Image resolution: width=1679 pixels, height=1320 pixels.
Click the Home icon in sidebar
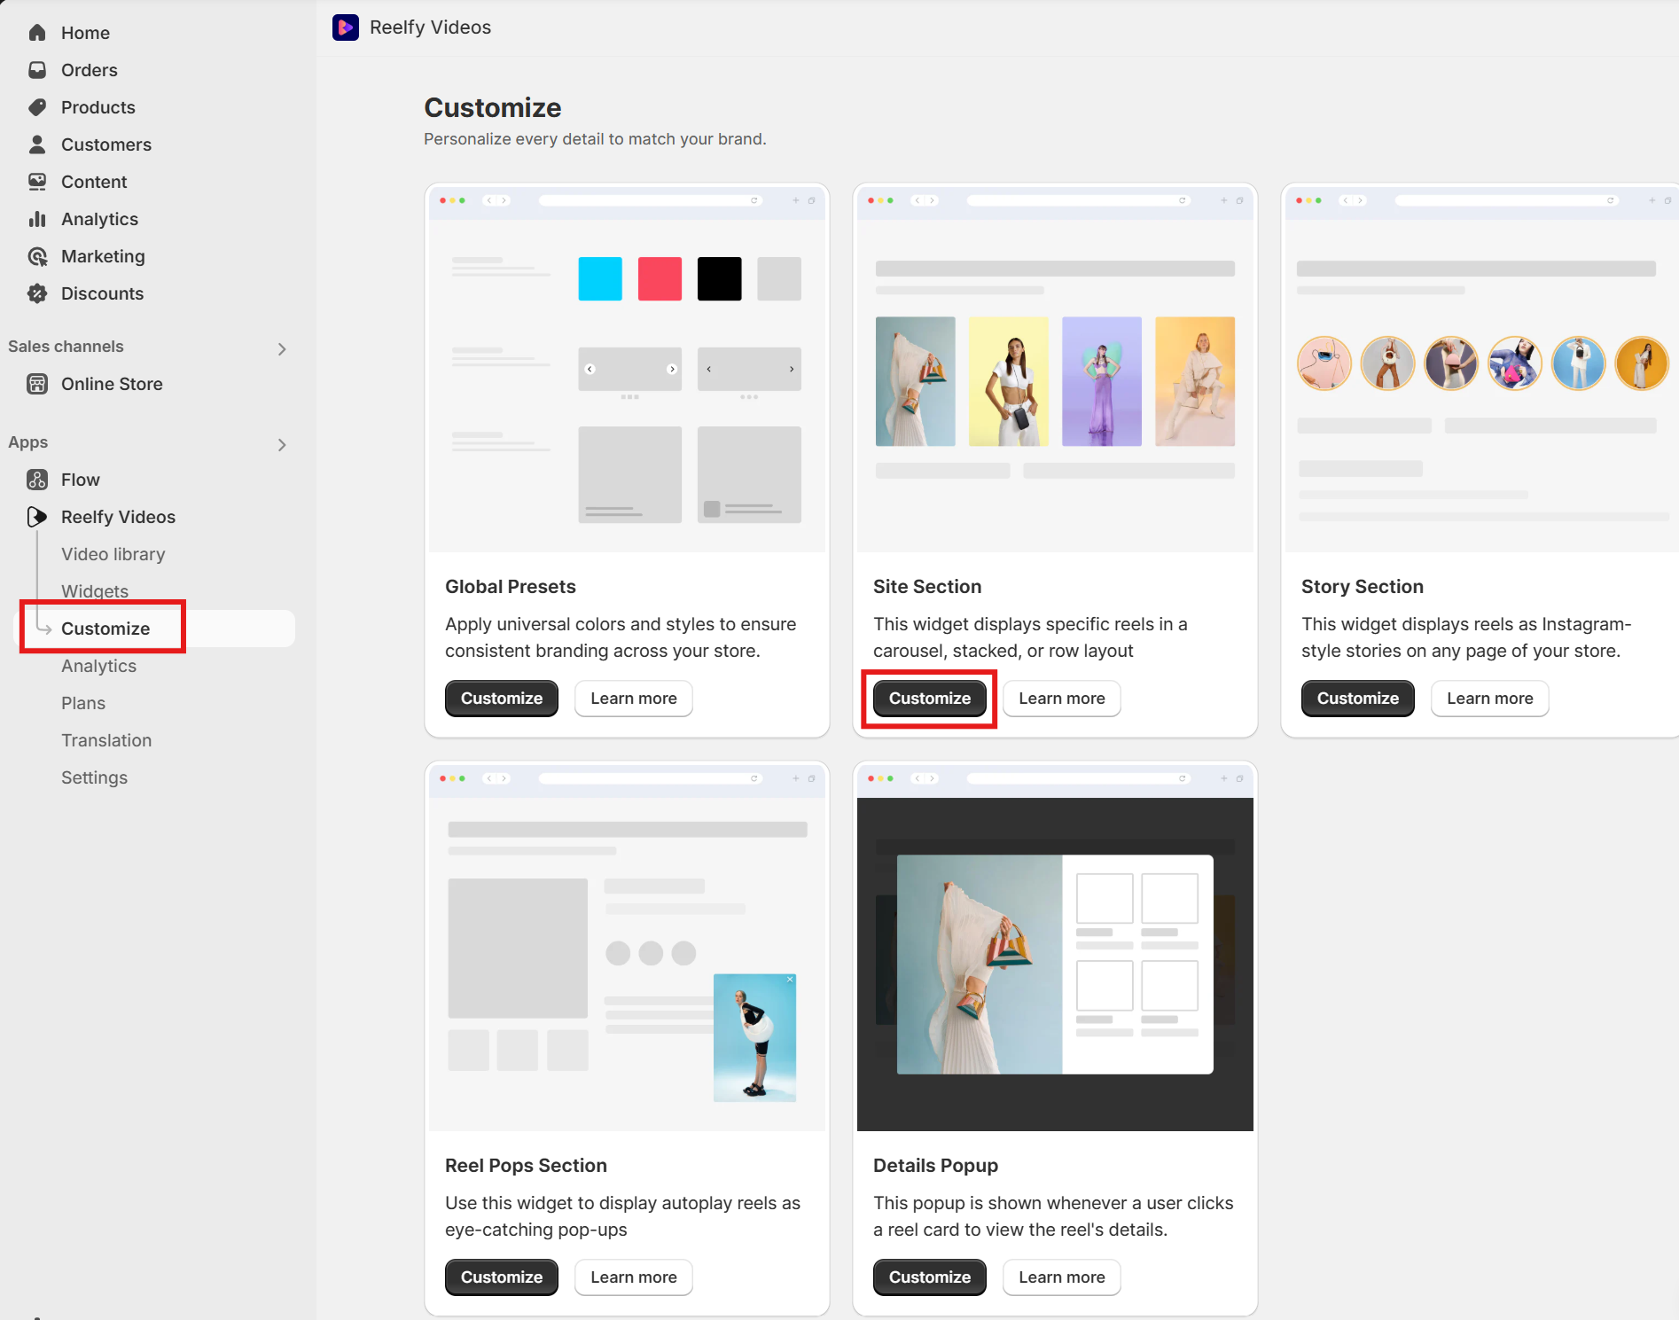[x=37, y=33]
